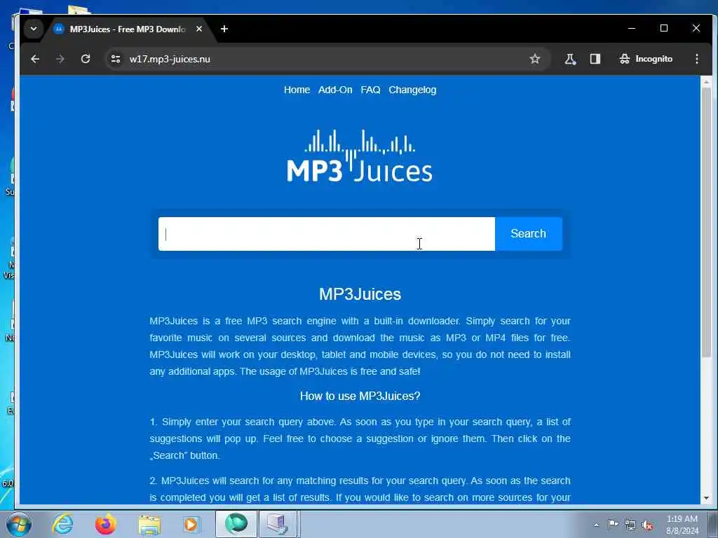Viewport: 718px width, 538px height.
Task: Open Chrome Labs flask icon
Action: pos(570,59)
